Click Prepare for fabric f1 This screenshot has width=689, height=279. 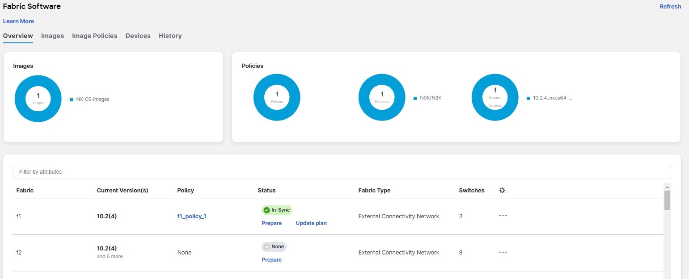click(x=272, y=223)
